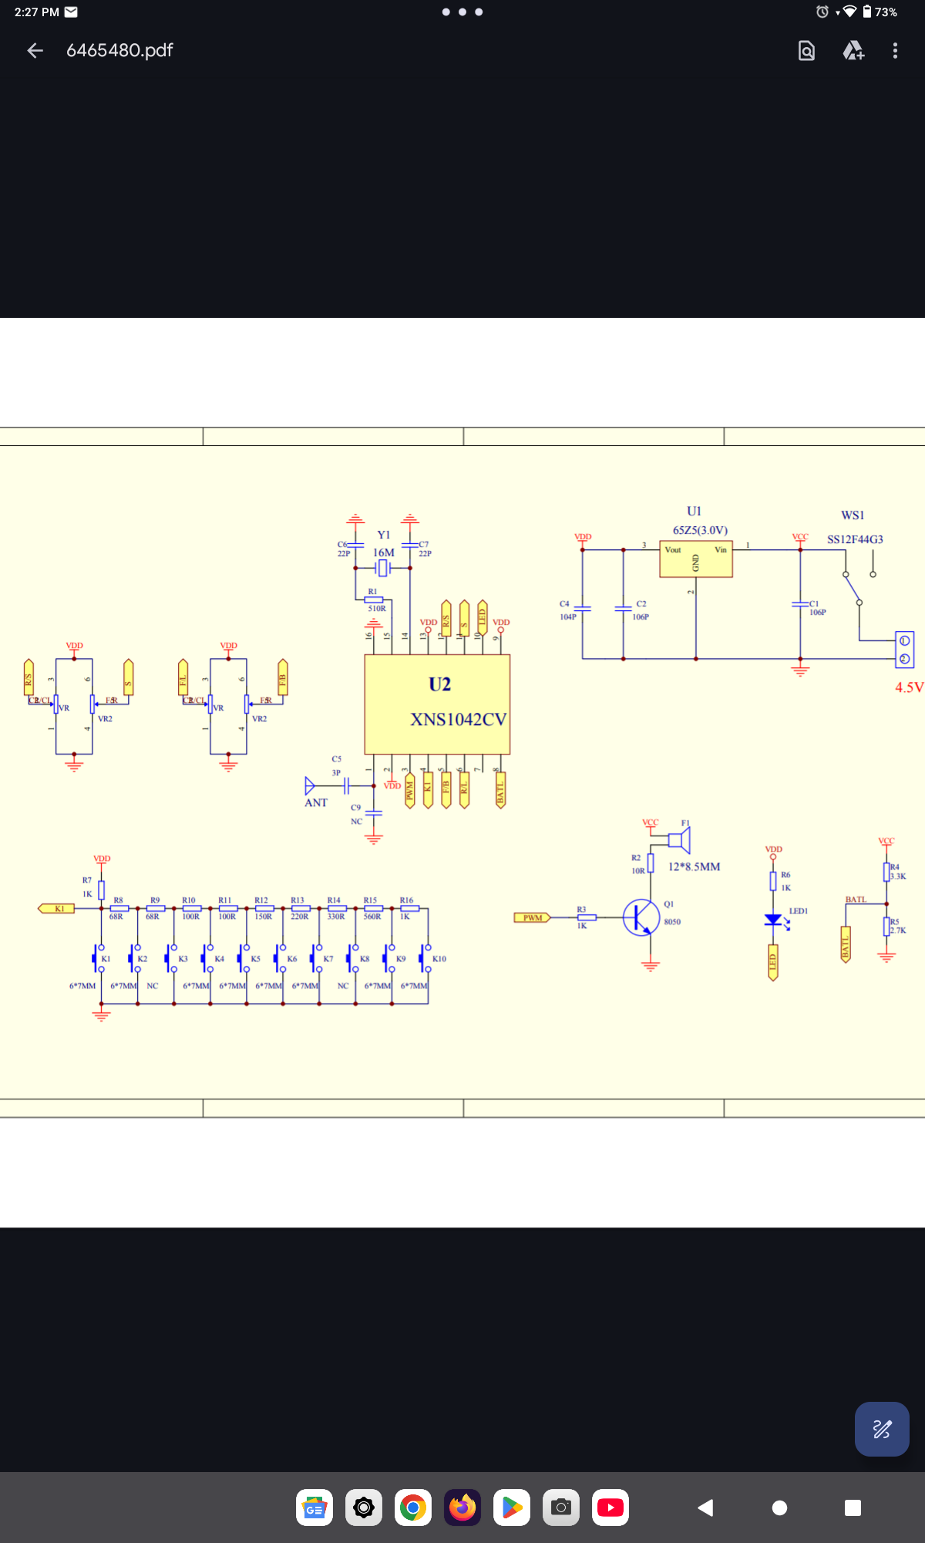The height and width of the screenshot is (1543, 925).
Task: Tap the U1 65Z5(3.0V) regulator label
Action: [699, 521]
